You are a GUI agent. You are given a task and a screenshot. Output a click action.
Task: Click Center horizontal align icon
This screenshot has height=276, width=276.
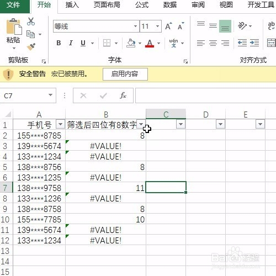(213, 43)
